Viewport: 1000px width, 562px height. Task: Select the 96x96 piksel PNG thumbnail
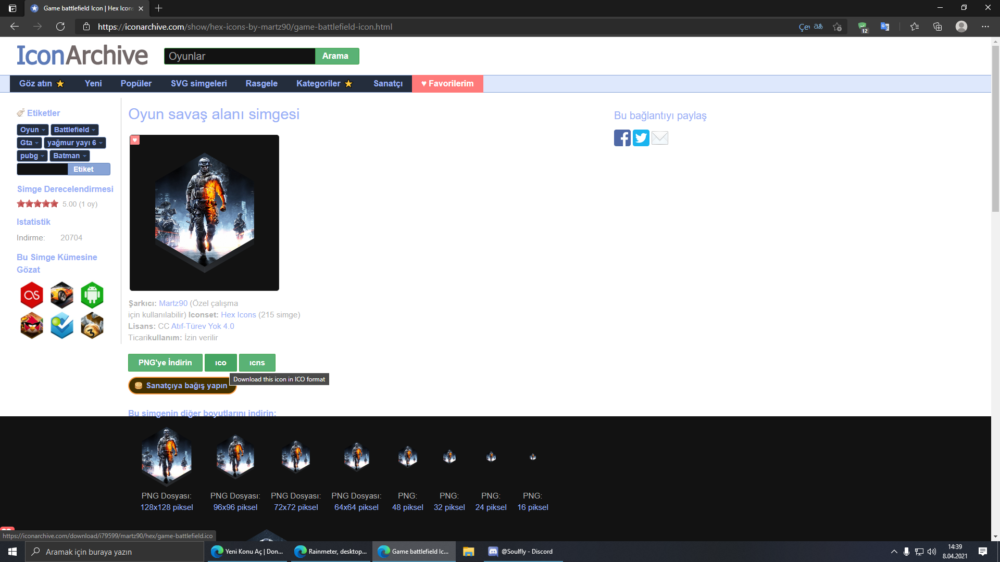(x=235, y=456)
